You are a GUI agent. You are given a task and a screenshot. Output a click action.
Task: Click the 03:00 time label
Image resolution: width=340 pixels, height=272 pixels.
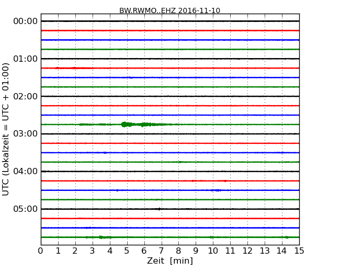click(x=26, y=133)
